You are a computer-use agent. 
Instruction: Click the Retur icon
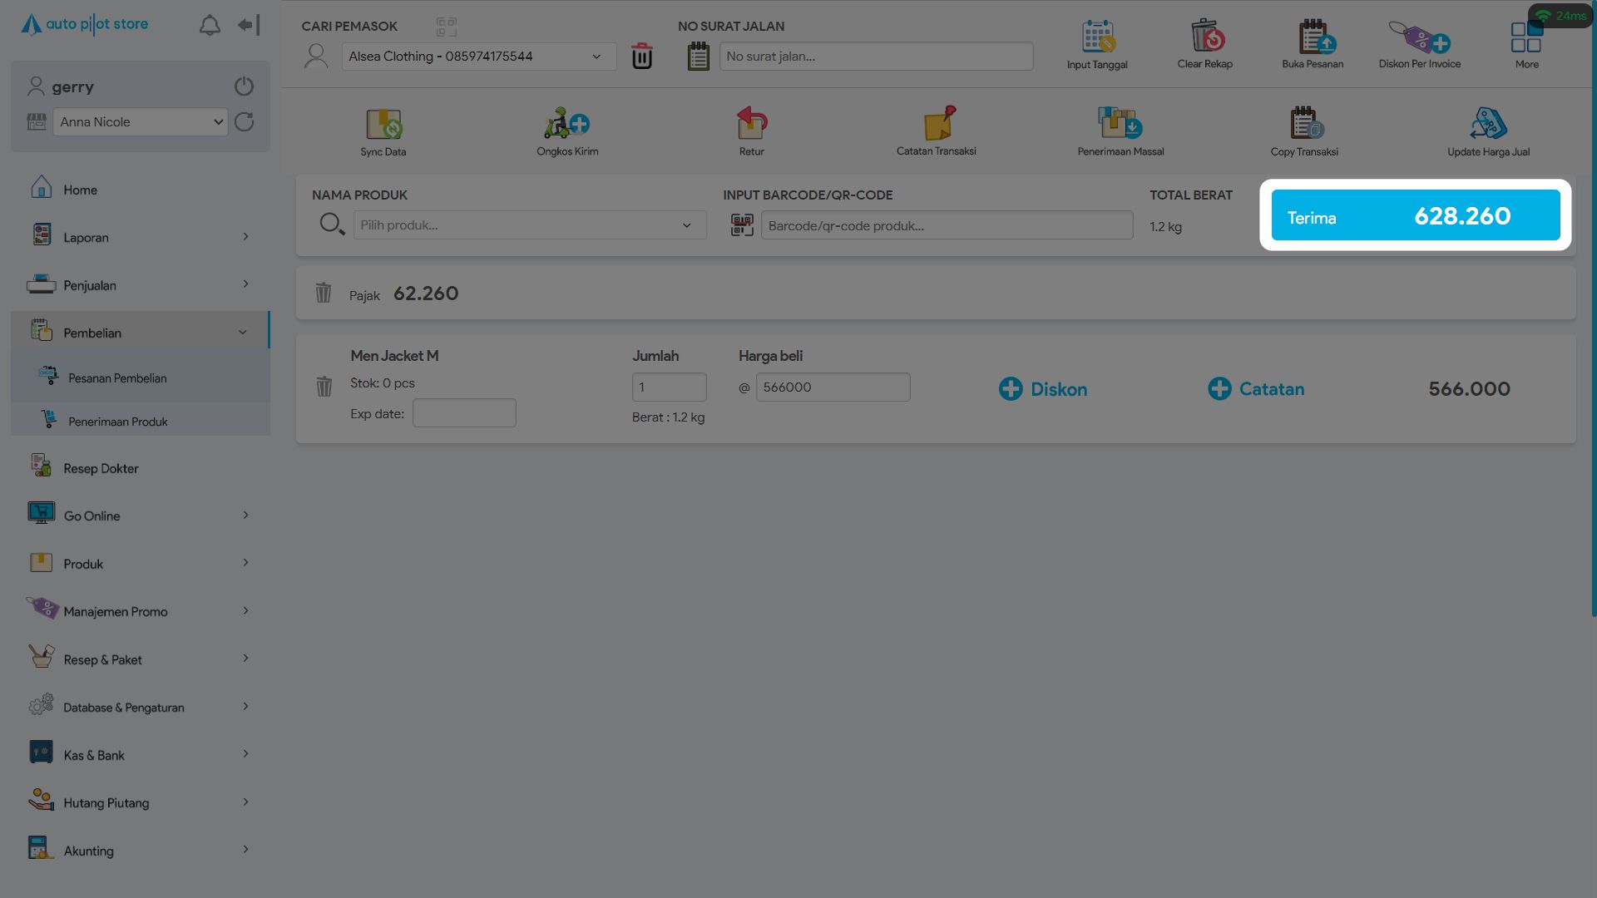click(751, 124)
